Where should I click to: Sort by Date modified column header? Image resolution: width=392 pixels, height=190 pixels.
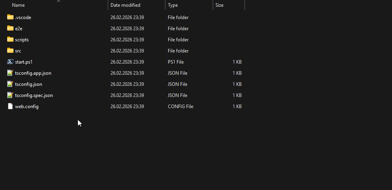pyautogui.click(x=125, y=5)
